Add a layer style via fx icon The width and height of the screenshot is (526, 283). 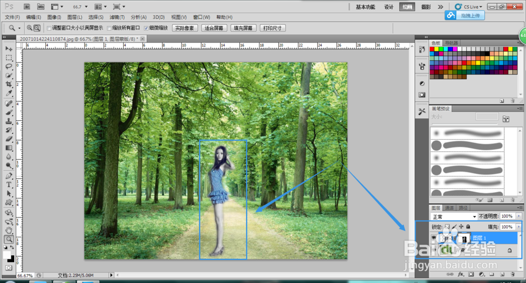coord(461,274)
